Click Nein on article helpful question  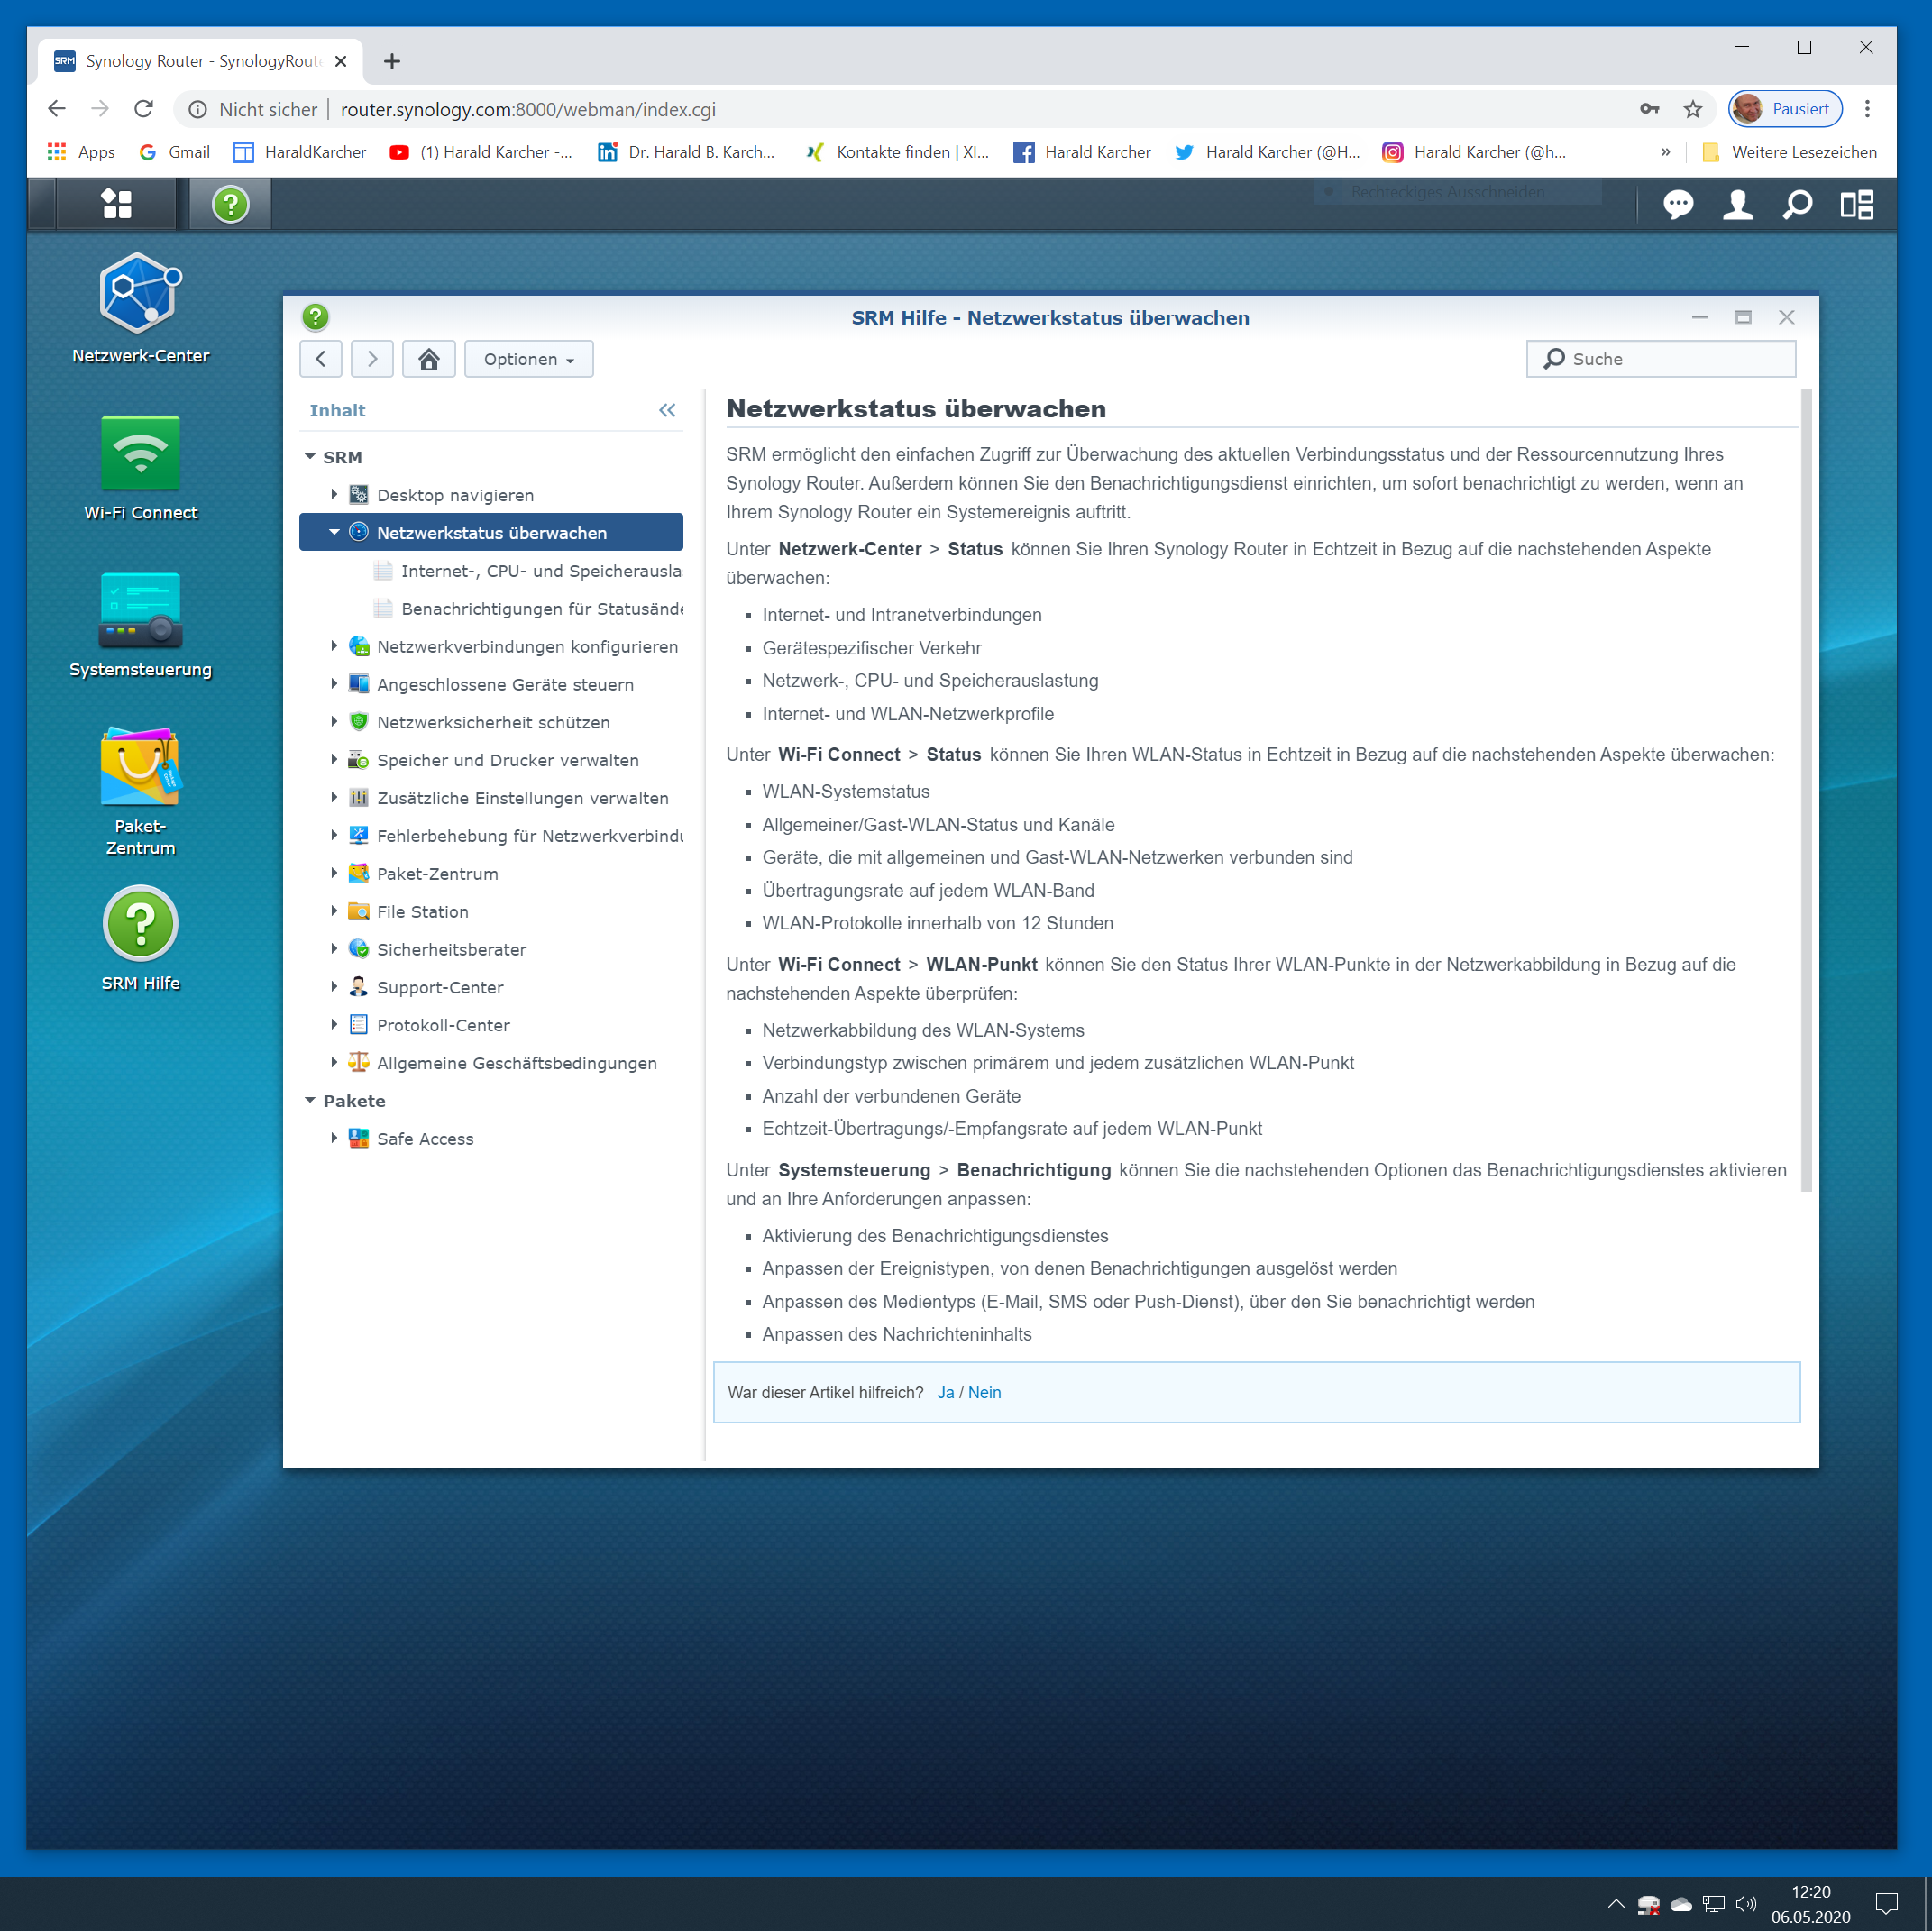[x=984, y=1392]
